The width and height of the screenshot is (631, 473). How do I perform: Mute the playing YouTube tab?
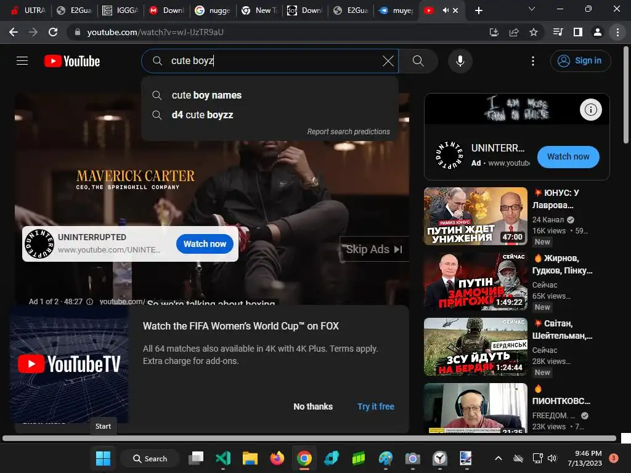point(446,10)
